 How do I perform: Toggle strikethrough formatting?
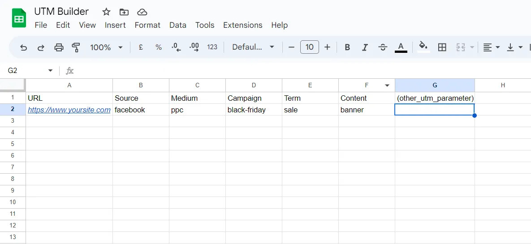pyautogui.click(x=383, y=47)
